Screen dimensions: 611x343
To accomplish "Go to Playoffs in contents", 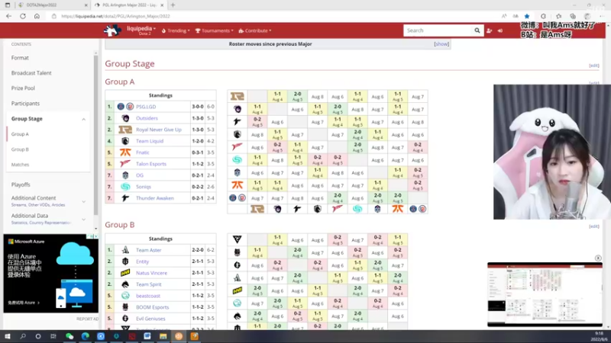I will click(x=21, y=184).
